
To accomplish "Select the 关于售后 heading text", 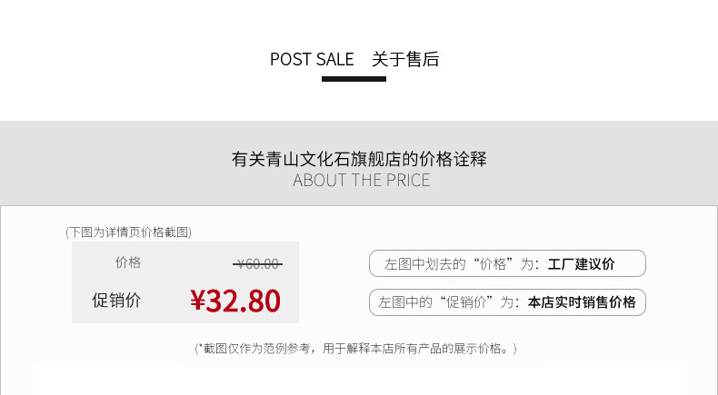I will 405,60.
